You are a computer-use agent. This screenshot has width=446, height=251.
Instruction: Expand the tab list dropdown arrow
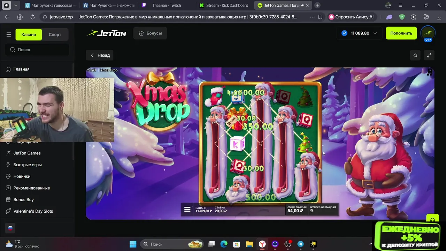click(x=16, y=5)
